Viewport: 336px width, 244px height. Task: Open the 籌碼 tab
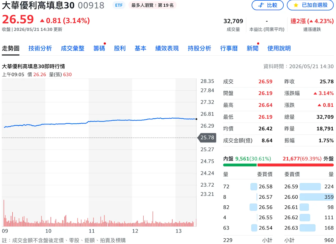coord(99,48)
